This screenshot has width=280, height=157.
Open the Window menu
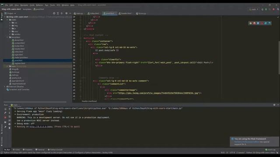coord(65,5)
